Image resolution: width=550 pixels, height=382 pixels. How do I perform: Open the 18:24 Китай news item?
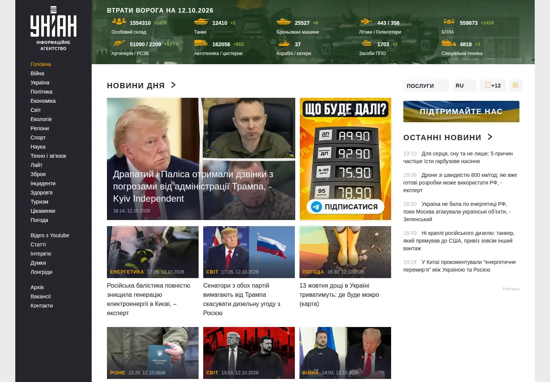pos(459,266)
